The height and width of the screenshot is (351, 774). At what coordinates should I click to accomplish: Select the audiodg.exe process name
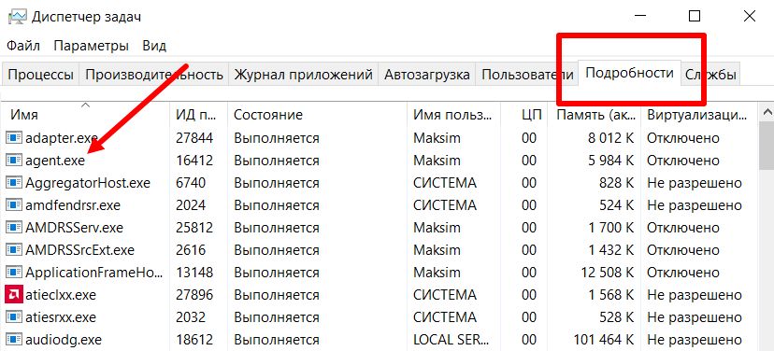coord(64,340)
